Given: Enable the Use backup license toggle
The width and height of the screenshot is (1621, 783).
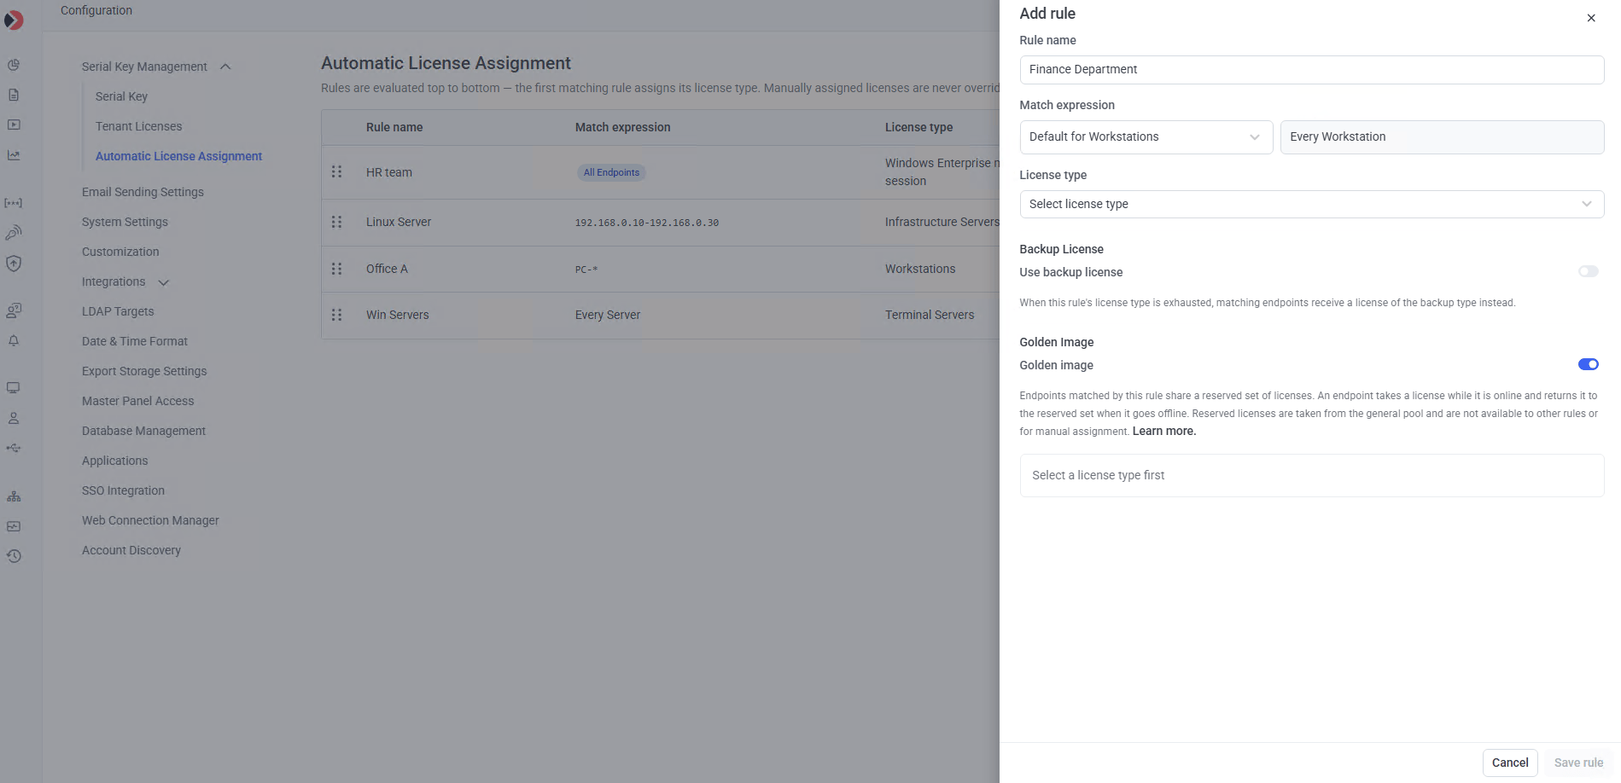Looking at the screenshot, I should (1588, 271).
